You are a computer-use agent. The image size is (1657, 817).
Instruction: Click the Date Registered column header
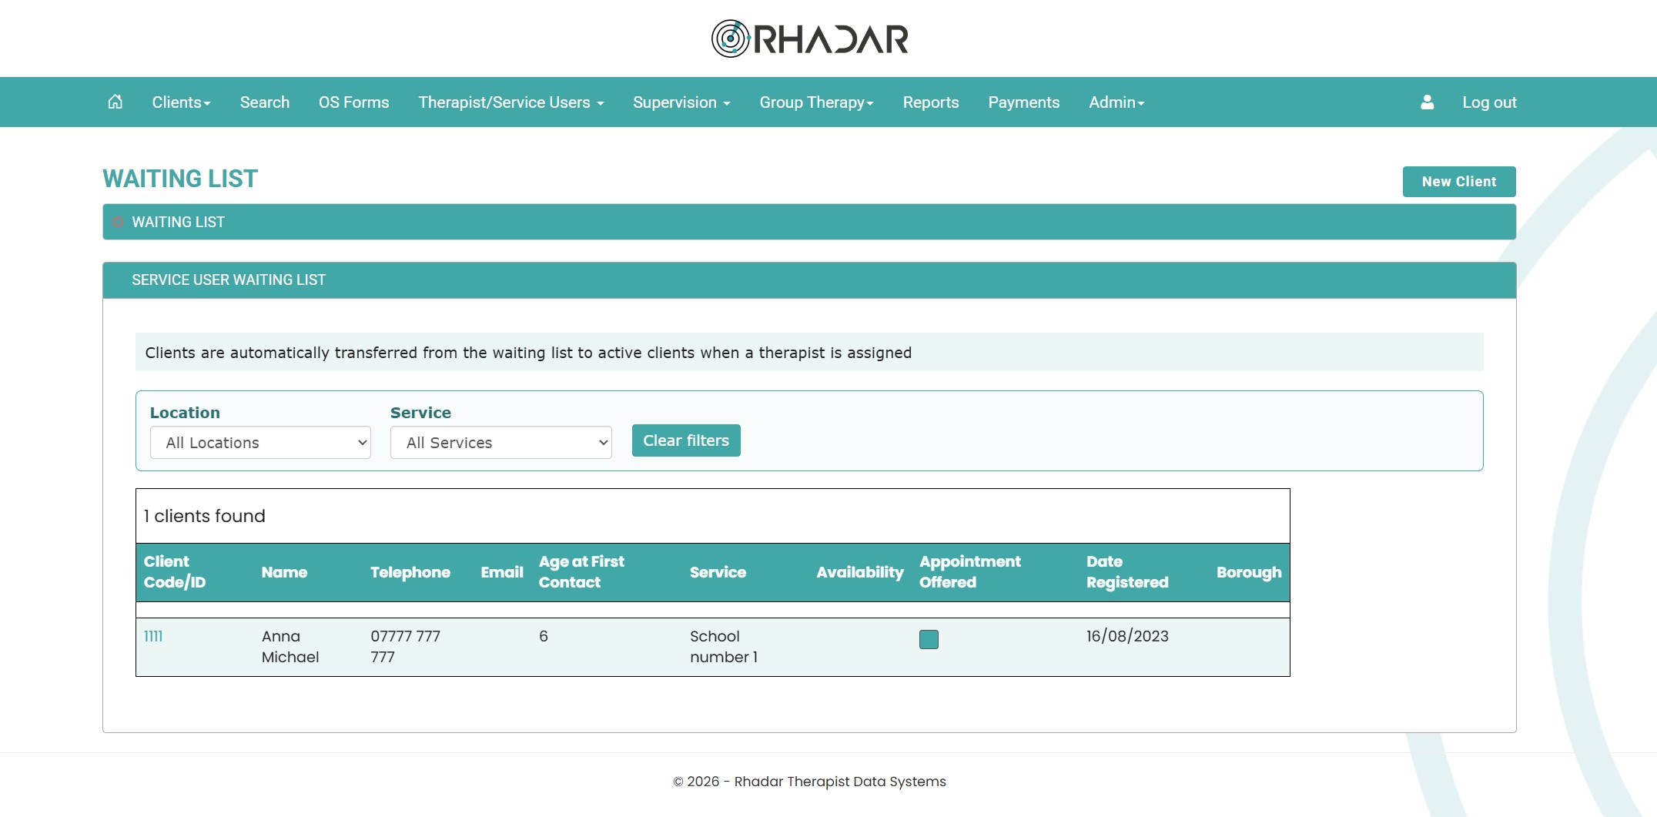pyautogui.click(x=1127, y=572)
